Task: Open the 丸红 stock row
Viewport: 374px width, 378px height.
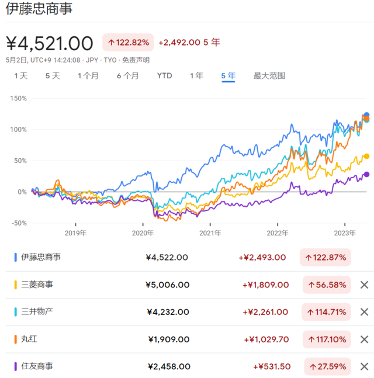Action: [x=29, y=339]
